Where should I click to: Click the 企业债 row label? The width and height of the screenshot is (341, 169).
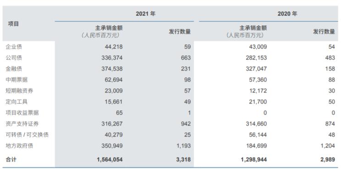tap(14, 47)
